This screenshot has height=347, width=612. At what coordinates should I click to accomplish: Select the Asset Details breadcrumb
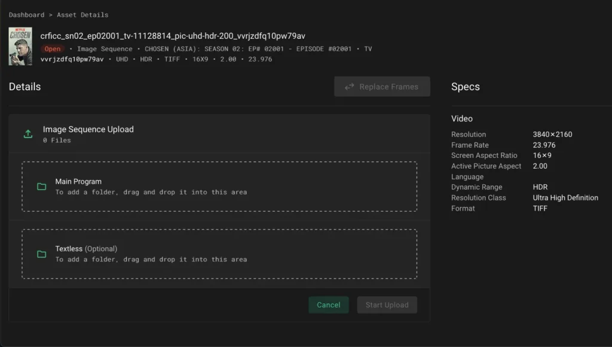pyautogui.click(x=82, y=14)
